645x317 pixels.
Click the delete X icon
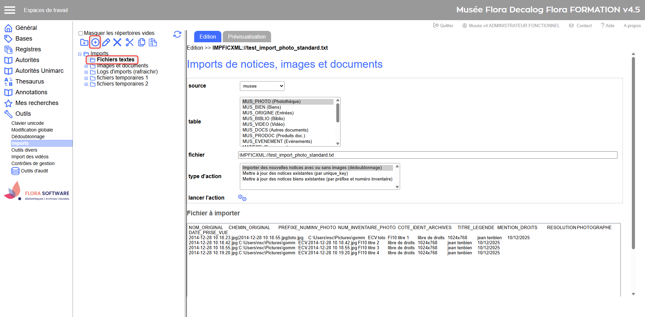pyautogui.click(x=117, y=42)
